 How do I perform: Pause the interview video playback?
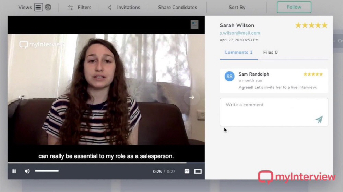14,171
